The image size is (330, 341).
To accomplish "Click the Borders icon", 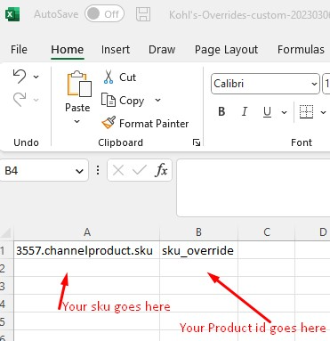I will coord(306,112).
